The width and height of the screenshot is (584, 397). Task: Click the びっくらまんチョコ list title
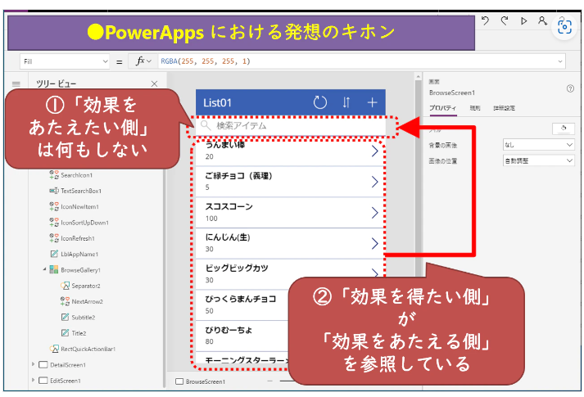click(241, 299)
